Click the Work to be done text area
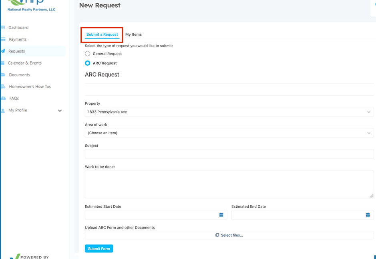This screenshot has height=259, width=376. point(229,184)
